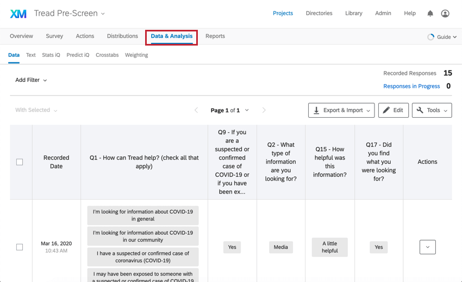Viewport: 462px width, 282px height.
Task: Click the Q9 'Yes' answer chip
Action: point(232,247)
